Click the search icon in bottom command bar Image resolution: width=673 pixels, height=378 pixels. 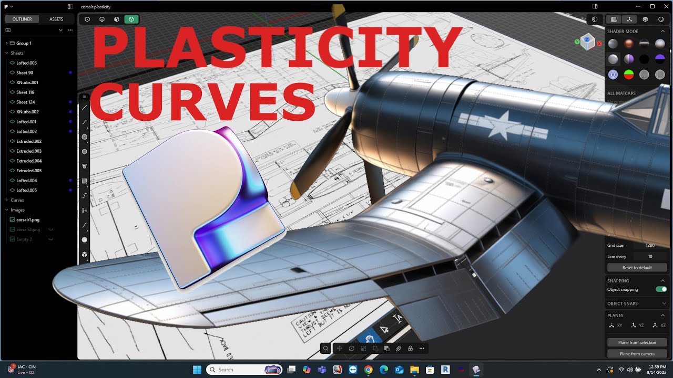coord(326,348)
